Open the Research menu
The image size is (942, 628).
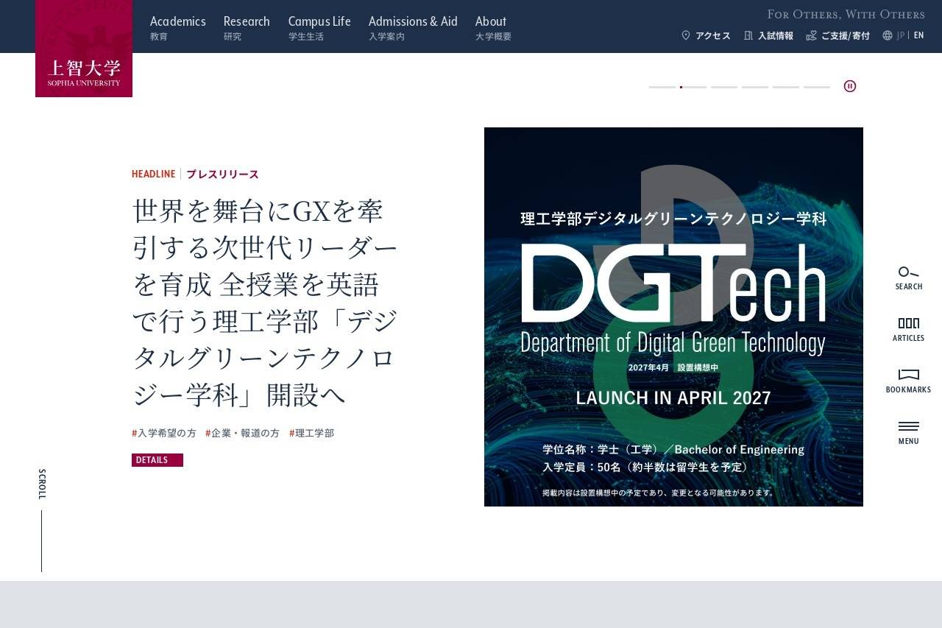(247, 27)
